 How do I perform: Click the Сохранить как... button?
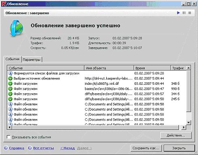point(146,148)
